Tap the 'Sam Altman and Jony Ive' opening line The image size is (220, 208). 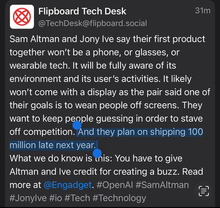tap(62, 39)
